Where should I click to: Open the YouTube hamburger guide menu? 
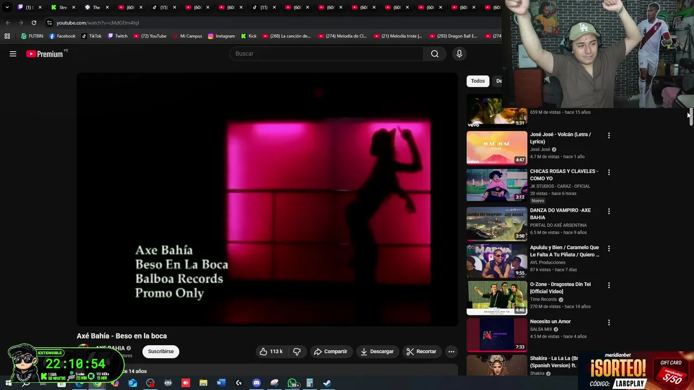pyautogui.click(x=13, y=54)
